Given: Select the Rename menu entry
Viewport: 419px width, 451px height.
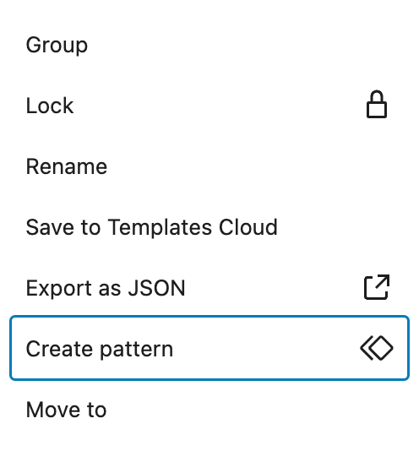Looking at the screenshot, I should [x=209, y=166].
